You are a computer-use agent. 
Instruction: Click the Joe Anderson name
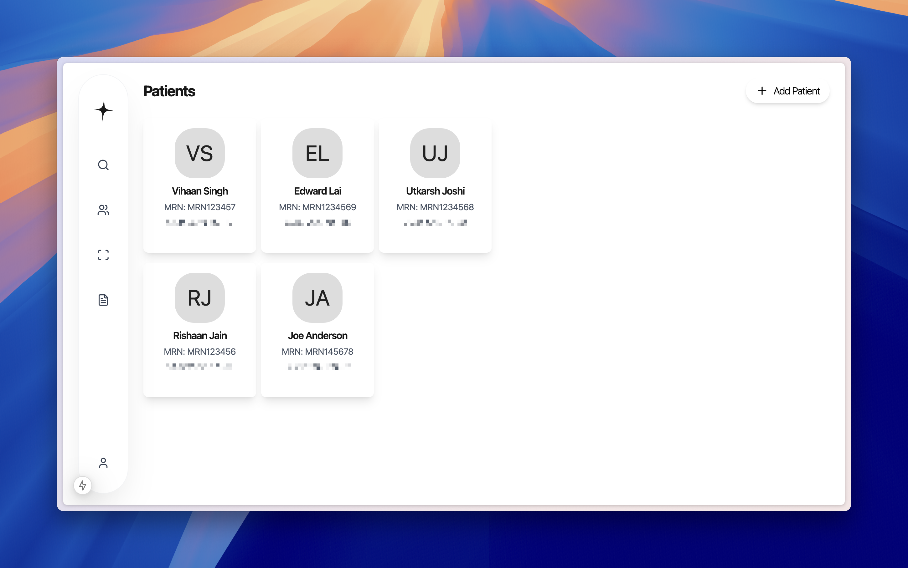click(x=317, y=336)
